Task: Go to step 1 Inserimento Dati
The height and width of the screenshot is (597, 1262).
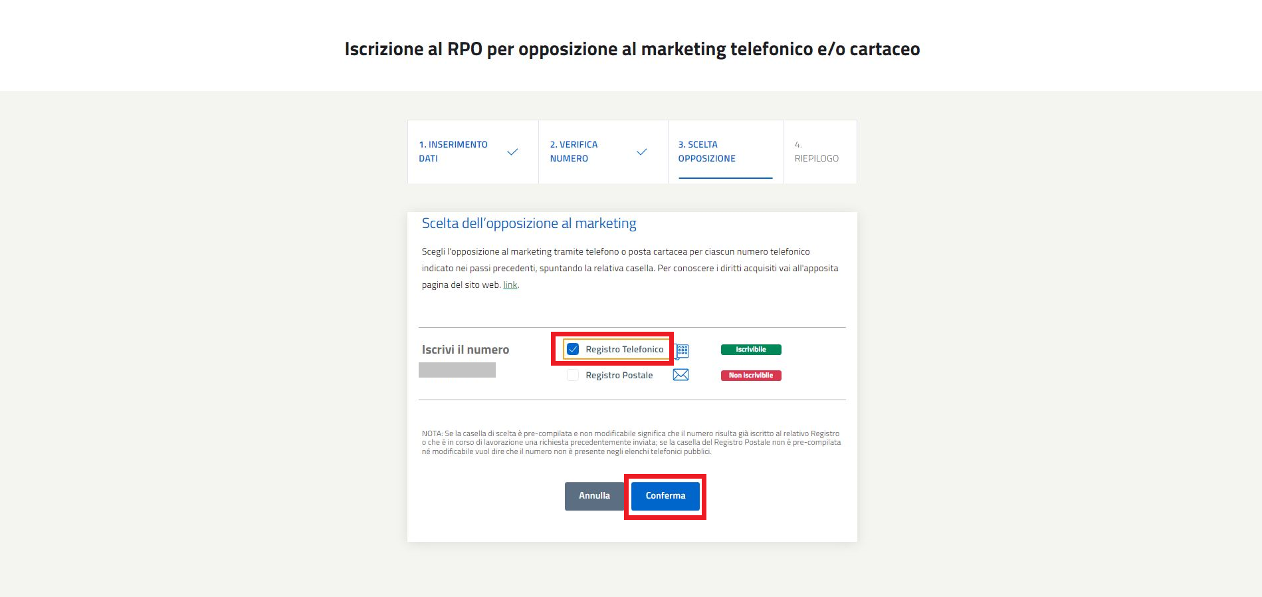Action: pyautogui.click(x=473, y=152)
